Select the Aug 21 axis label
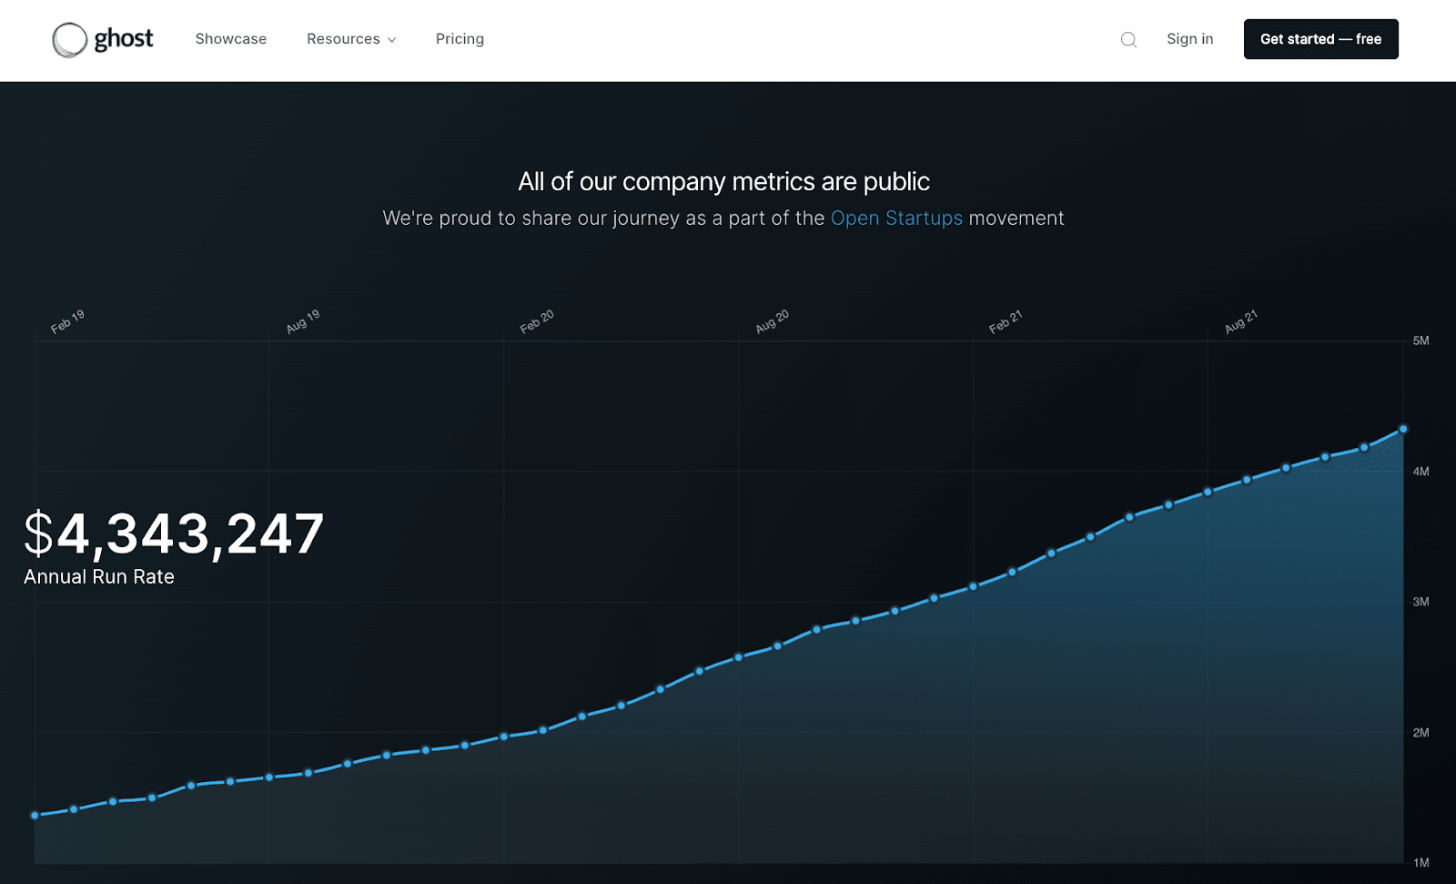The width and height of the screenshot is (1456, 884). [1240, 321]
